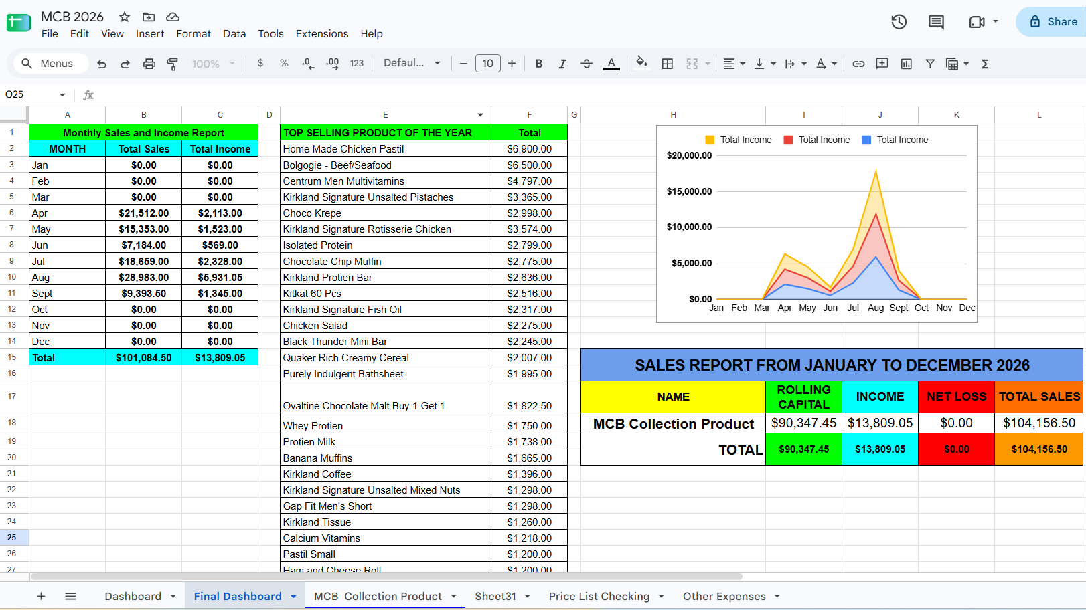The width and height of the screenshot is (1086, 610).
Task: Select the paint format tool
Action: (x=172, y=64)
